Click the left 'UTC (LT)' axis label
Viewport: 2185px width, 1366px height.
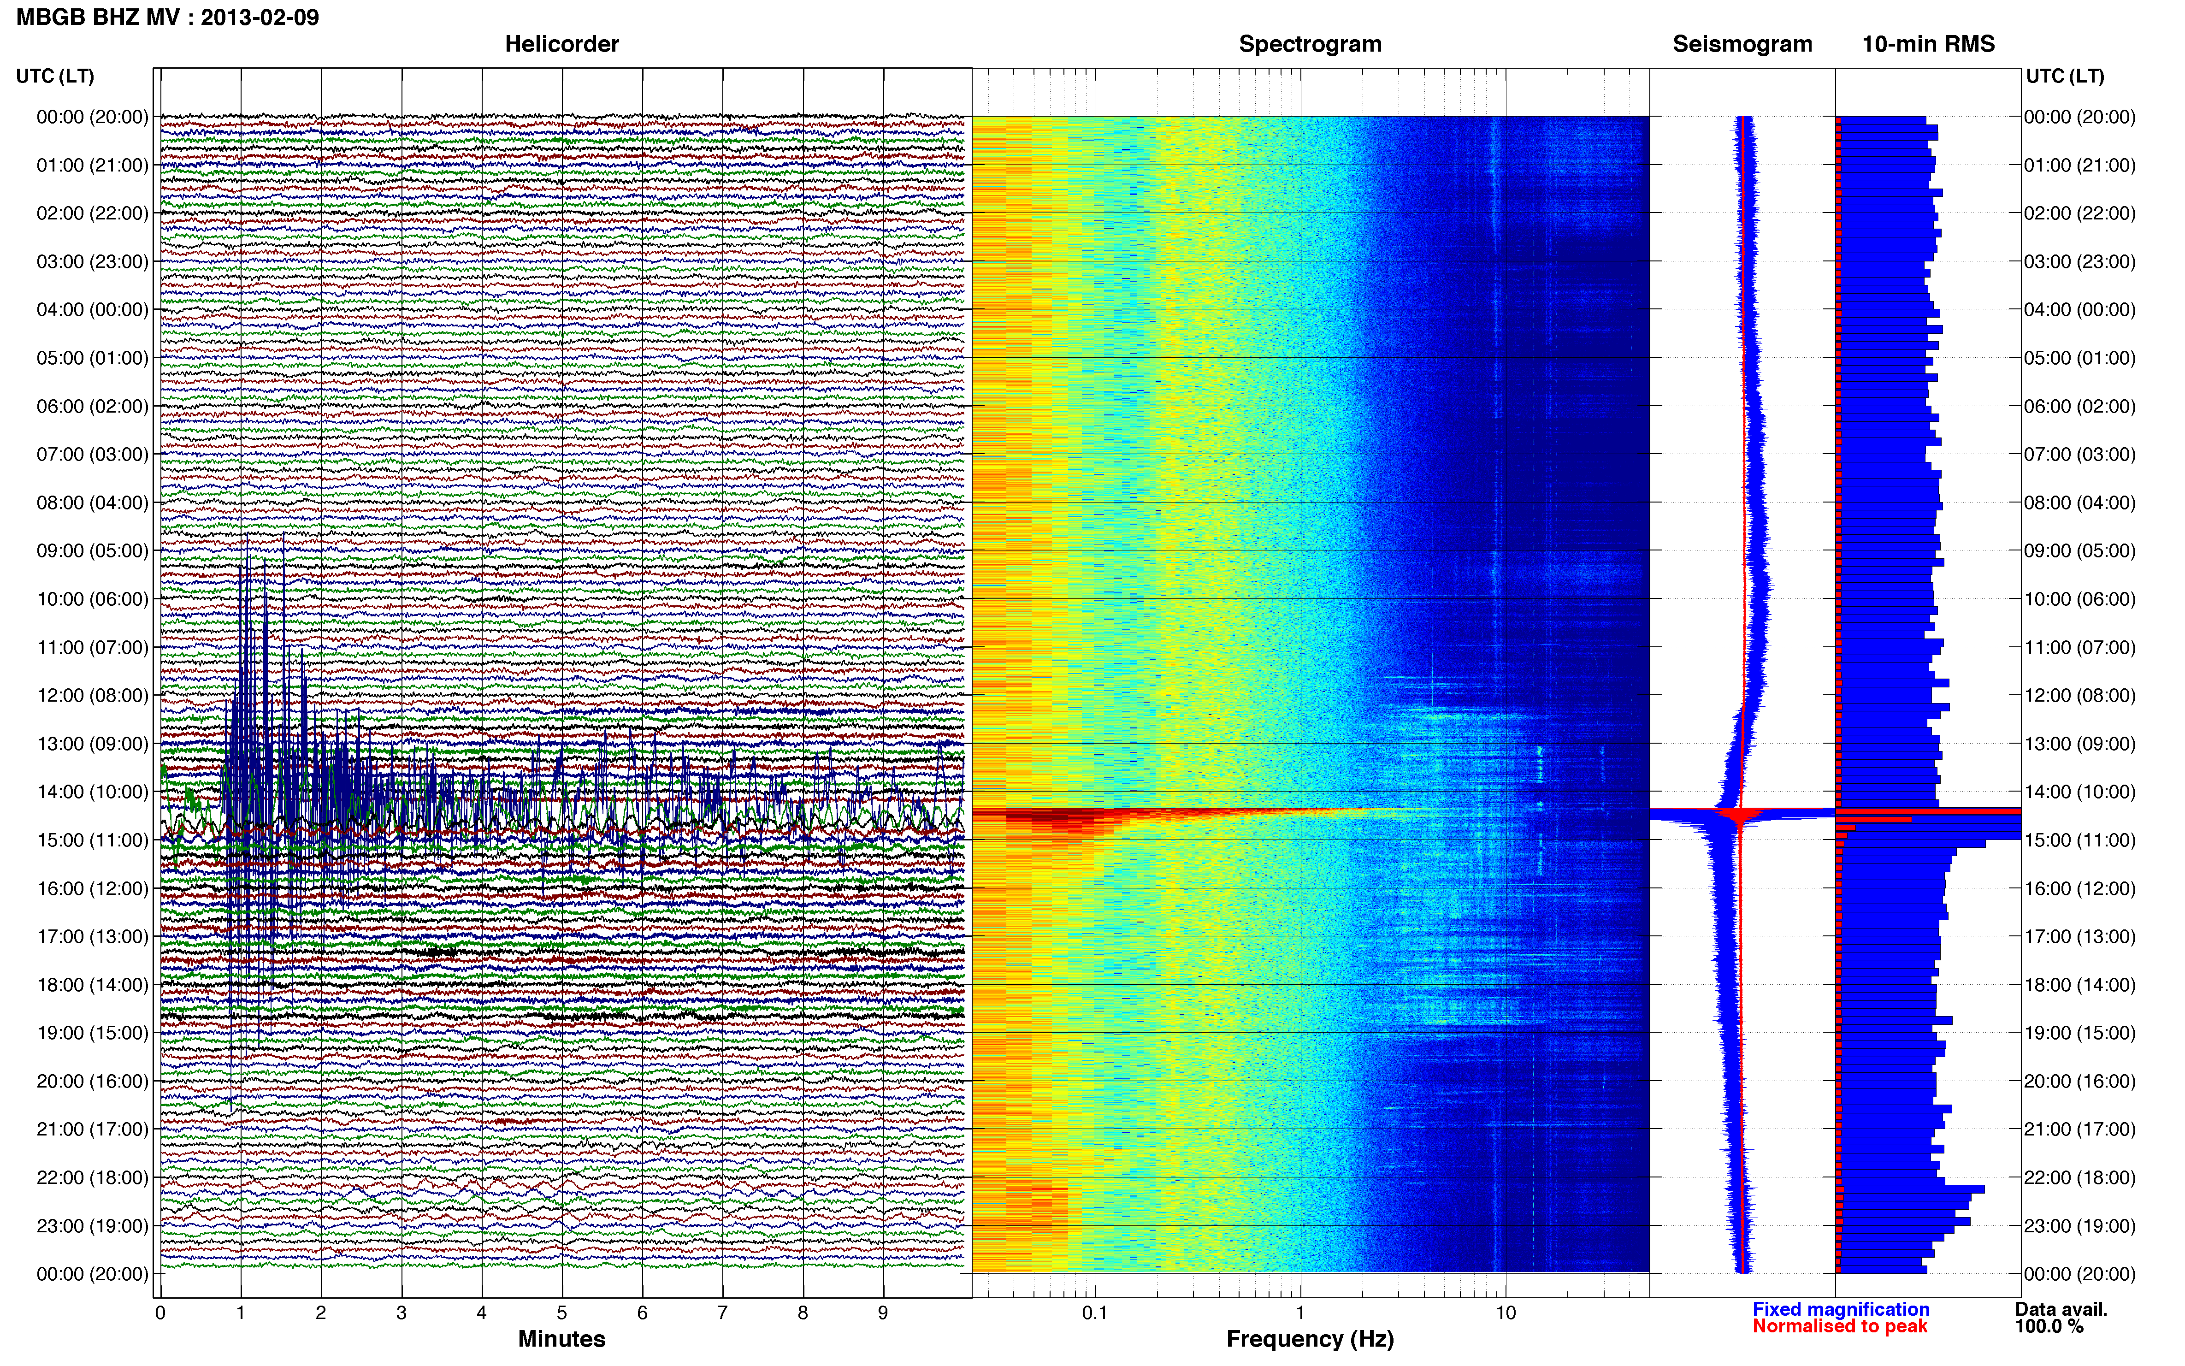[55, 76]
